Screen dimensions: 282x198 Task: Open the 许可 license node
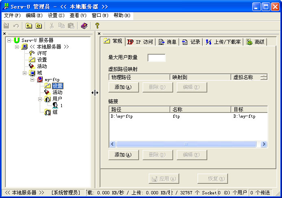[x=42, y=53]
